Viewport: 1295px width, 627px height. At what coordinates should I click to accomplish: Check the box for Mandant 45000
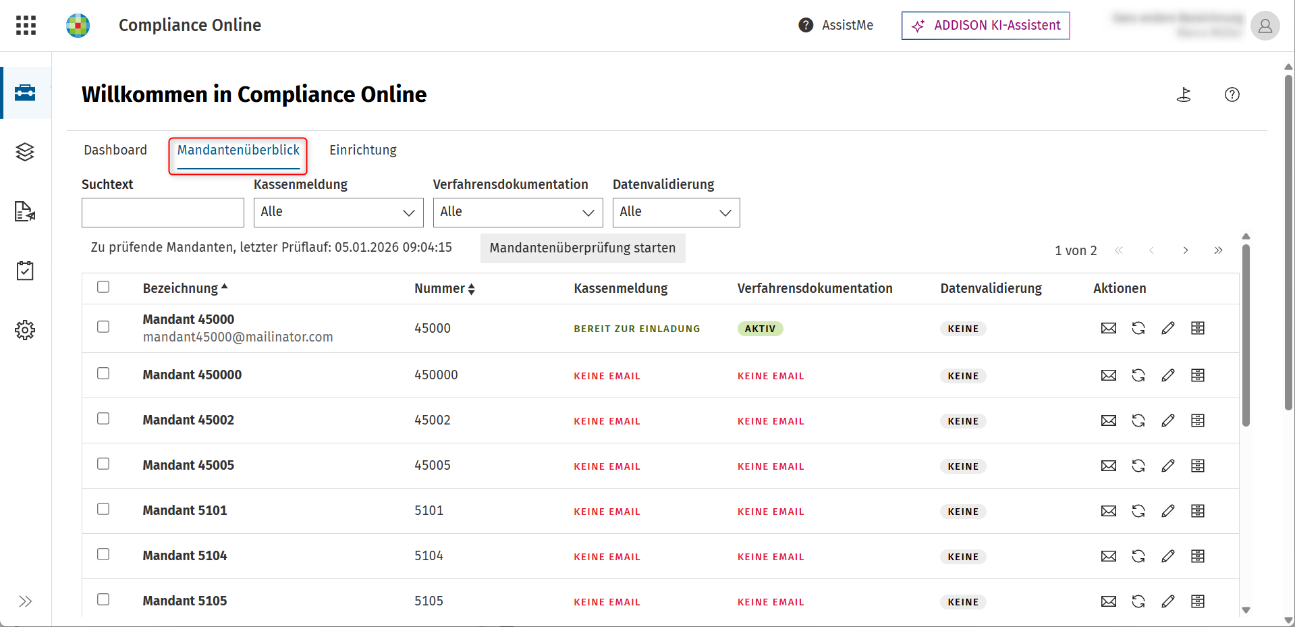click(x=103, y=327)
